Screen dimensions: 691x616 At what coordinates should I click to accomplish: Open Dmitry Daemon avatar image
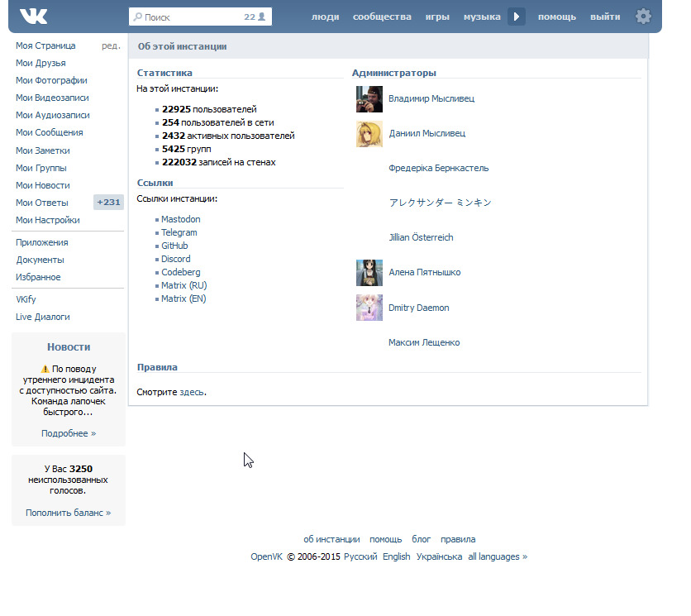(x=369, y=308)
